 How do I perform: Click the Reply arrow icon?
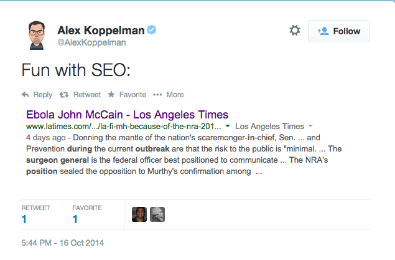(26, 95)
